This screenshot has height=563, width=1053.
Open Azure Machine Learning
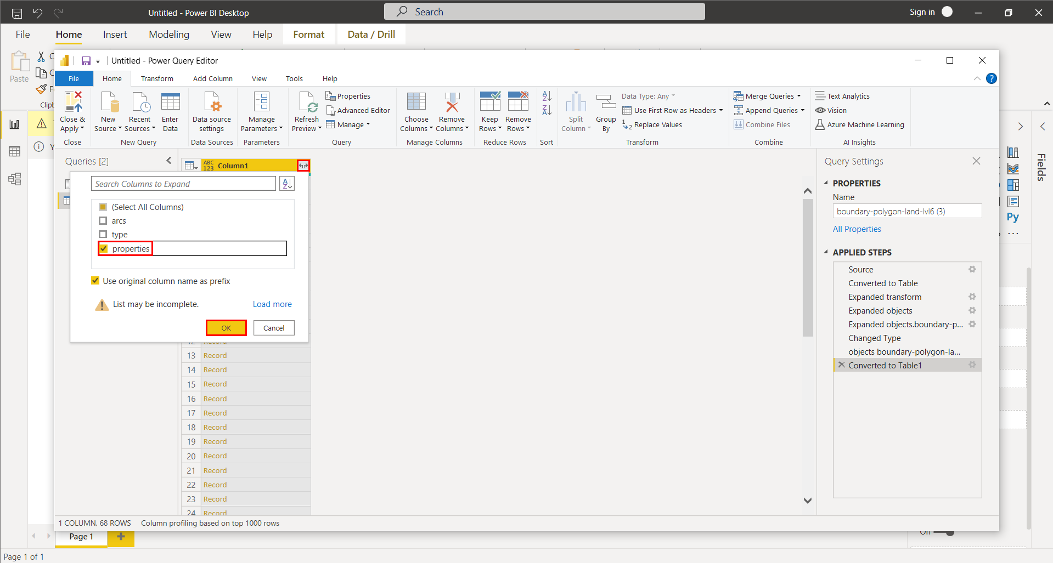(x=859, y=124)
